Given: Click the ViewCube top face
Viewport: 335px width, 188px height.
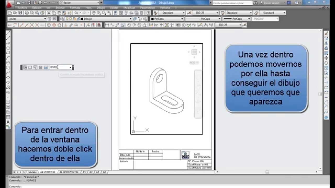Looking at the screenshot, I should pos(194,52).
